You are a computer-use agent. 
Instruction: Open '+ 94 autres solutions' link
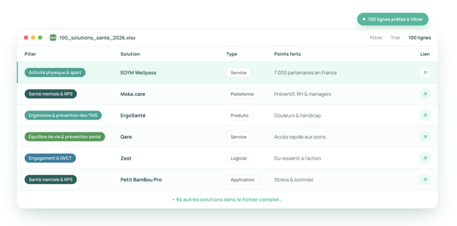click(227, 199)
